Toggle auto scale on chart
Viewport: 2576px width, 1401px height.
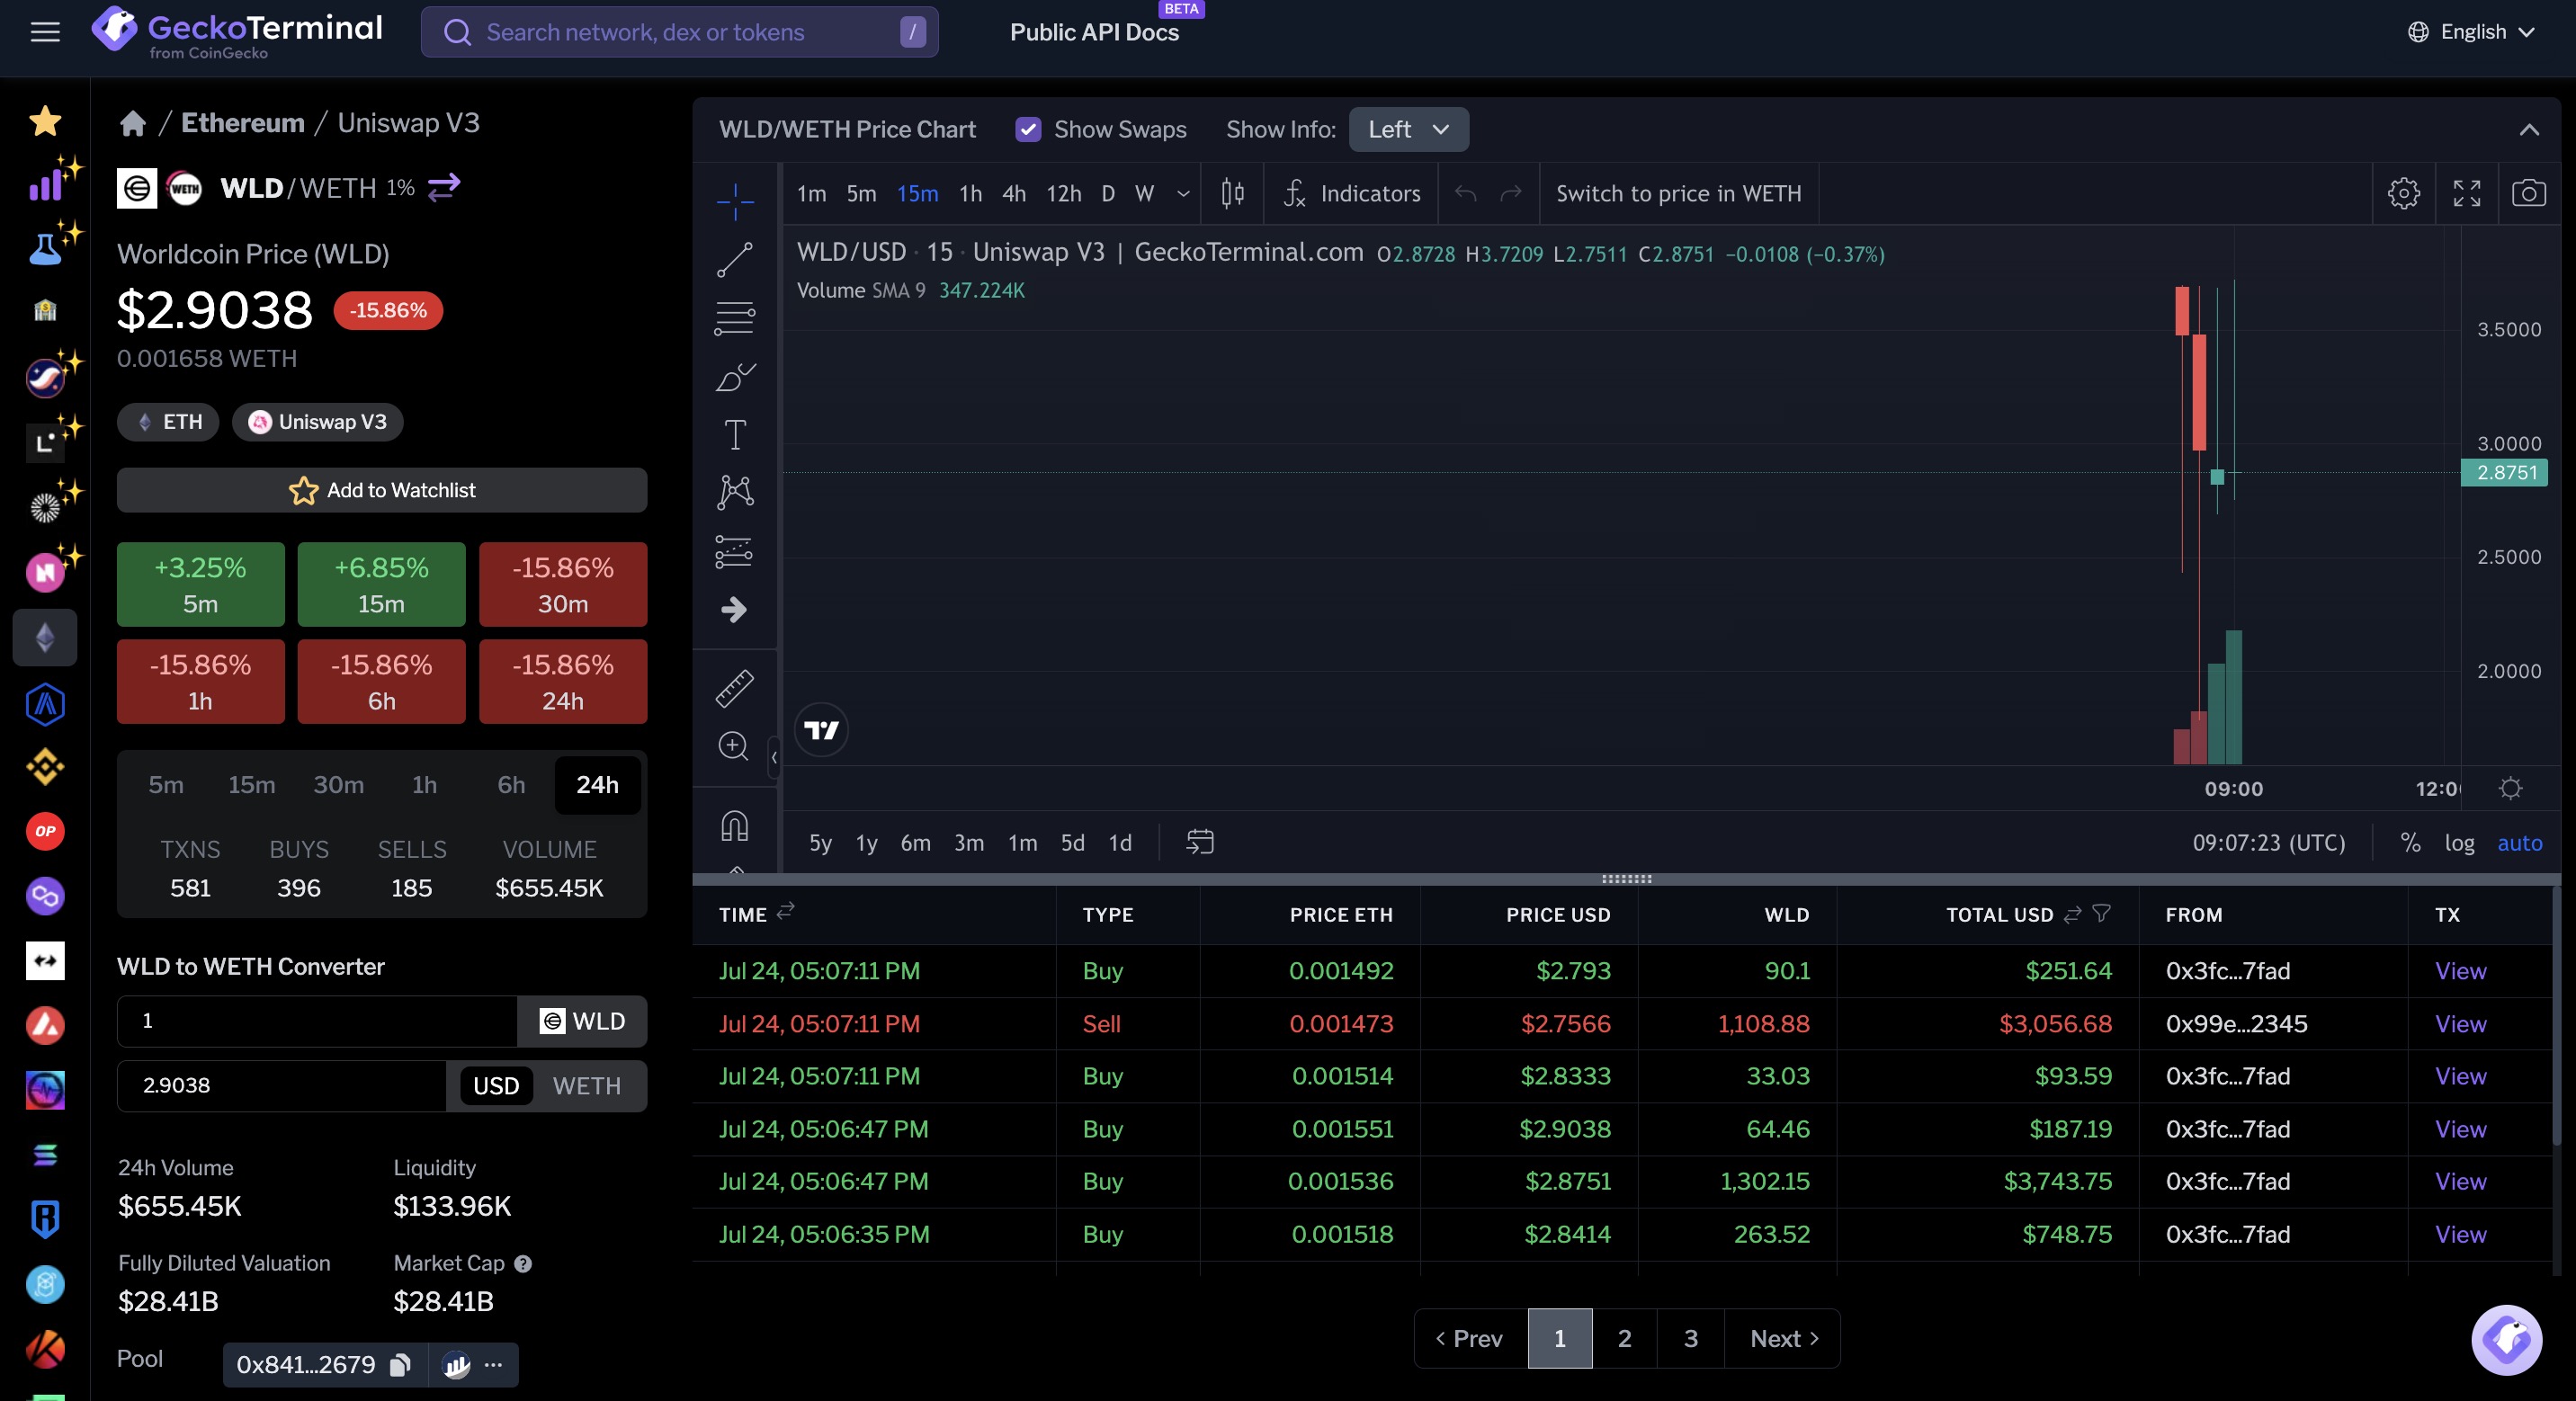[x=2519, y=843]
